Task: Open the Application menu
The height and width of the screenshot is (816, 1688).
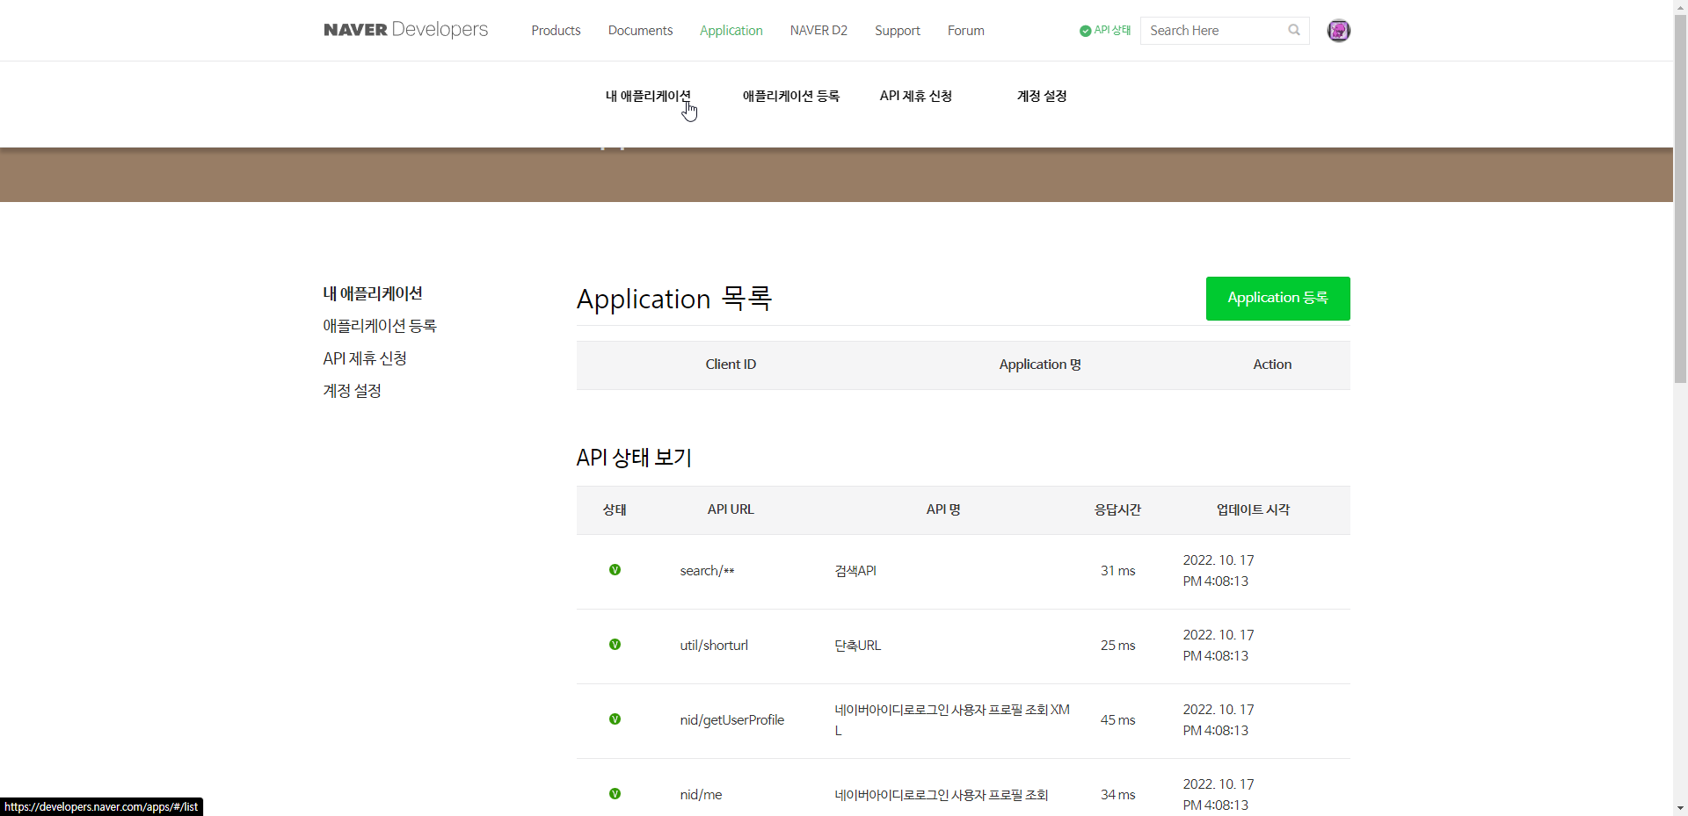Action: (x=731, y=31)
